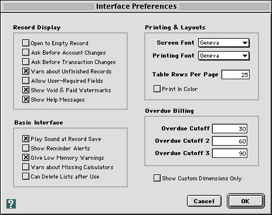Image resolution: width=272 pixels, height=215 pixels.
Task: Click the Table Rows Per Page field
Action: (x=236, y=75)
